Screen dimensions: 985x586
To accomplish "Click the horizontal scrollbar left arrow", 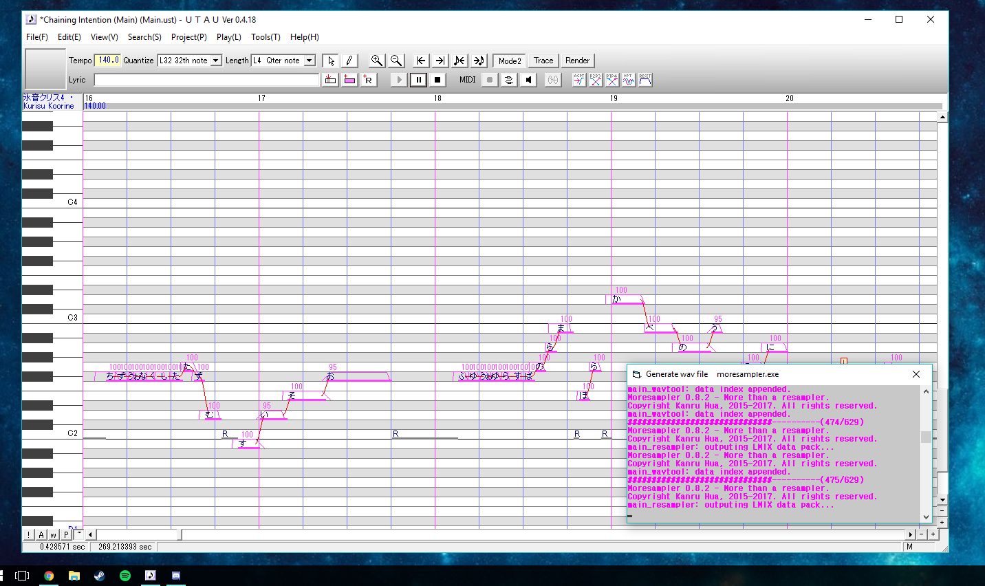I will click(x=90, y=534).
